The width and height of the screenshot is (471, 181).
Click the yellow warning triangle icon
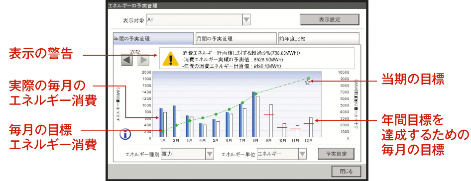point(170,59)
